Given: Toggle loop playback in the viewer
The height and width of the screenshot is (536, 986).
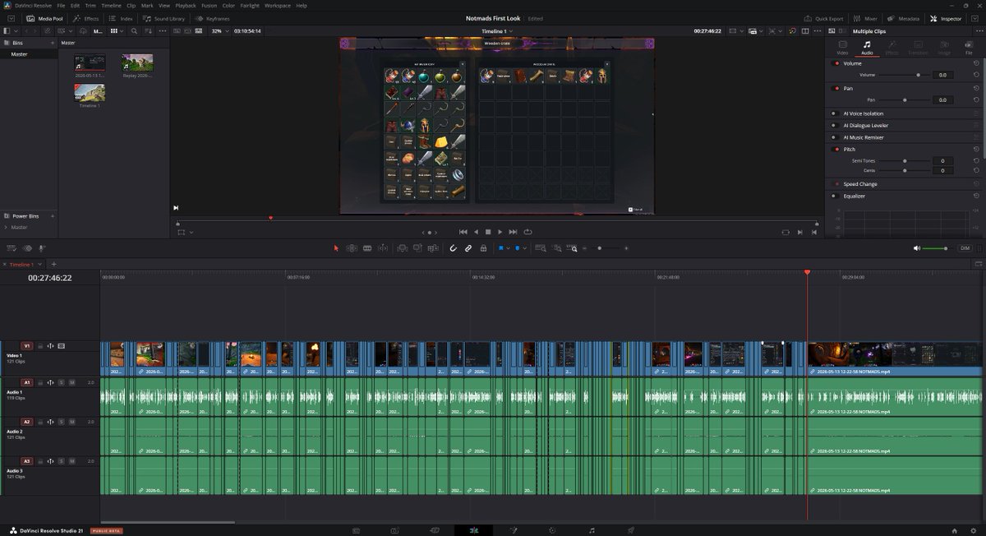Looking at the screenshot, I should coord(528,232).
